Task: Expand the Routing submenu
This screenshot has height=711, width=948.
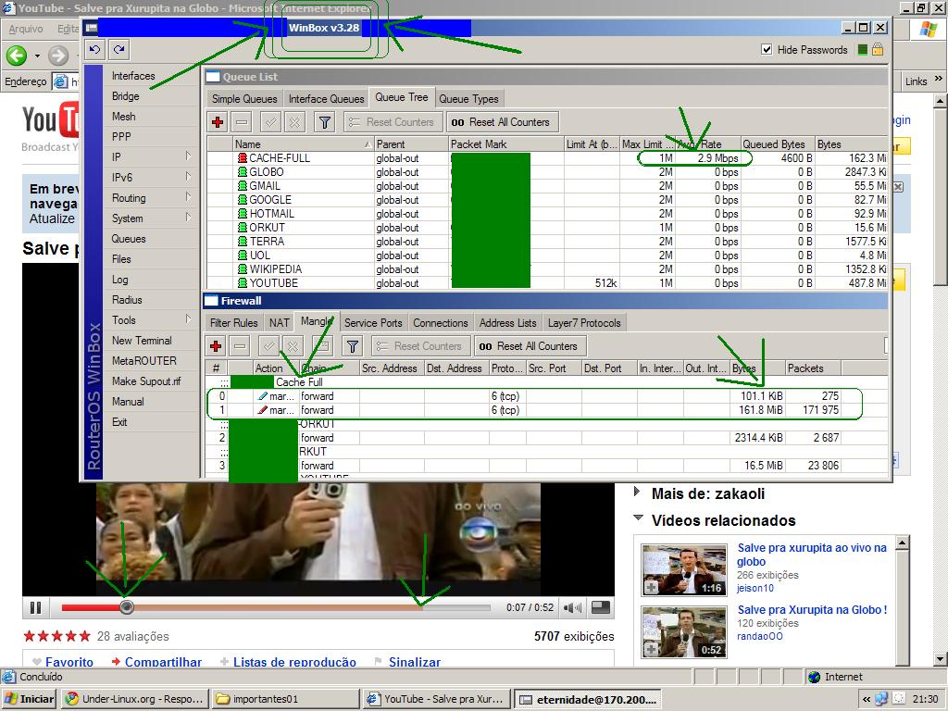Action: [x=189, y=197]
